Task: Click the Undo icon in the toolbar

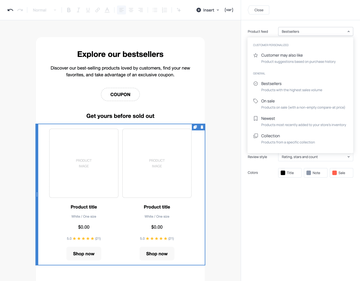Action: click(10, 10)
